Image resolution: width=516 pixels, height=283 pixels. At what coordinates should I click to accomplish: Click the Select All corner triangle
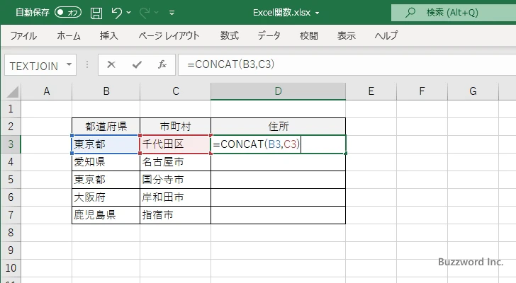[13, 92]
